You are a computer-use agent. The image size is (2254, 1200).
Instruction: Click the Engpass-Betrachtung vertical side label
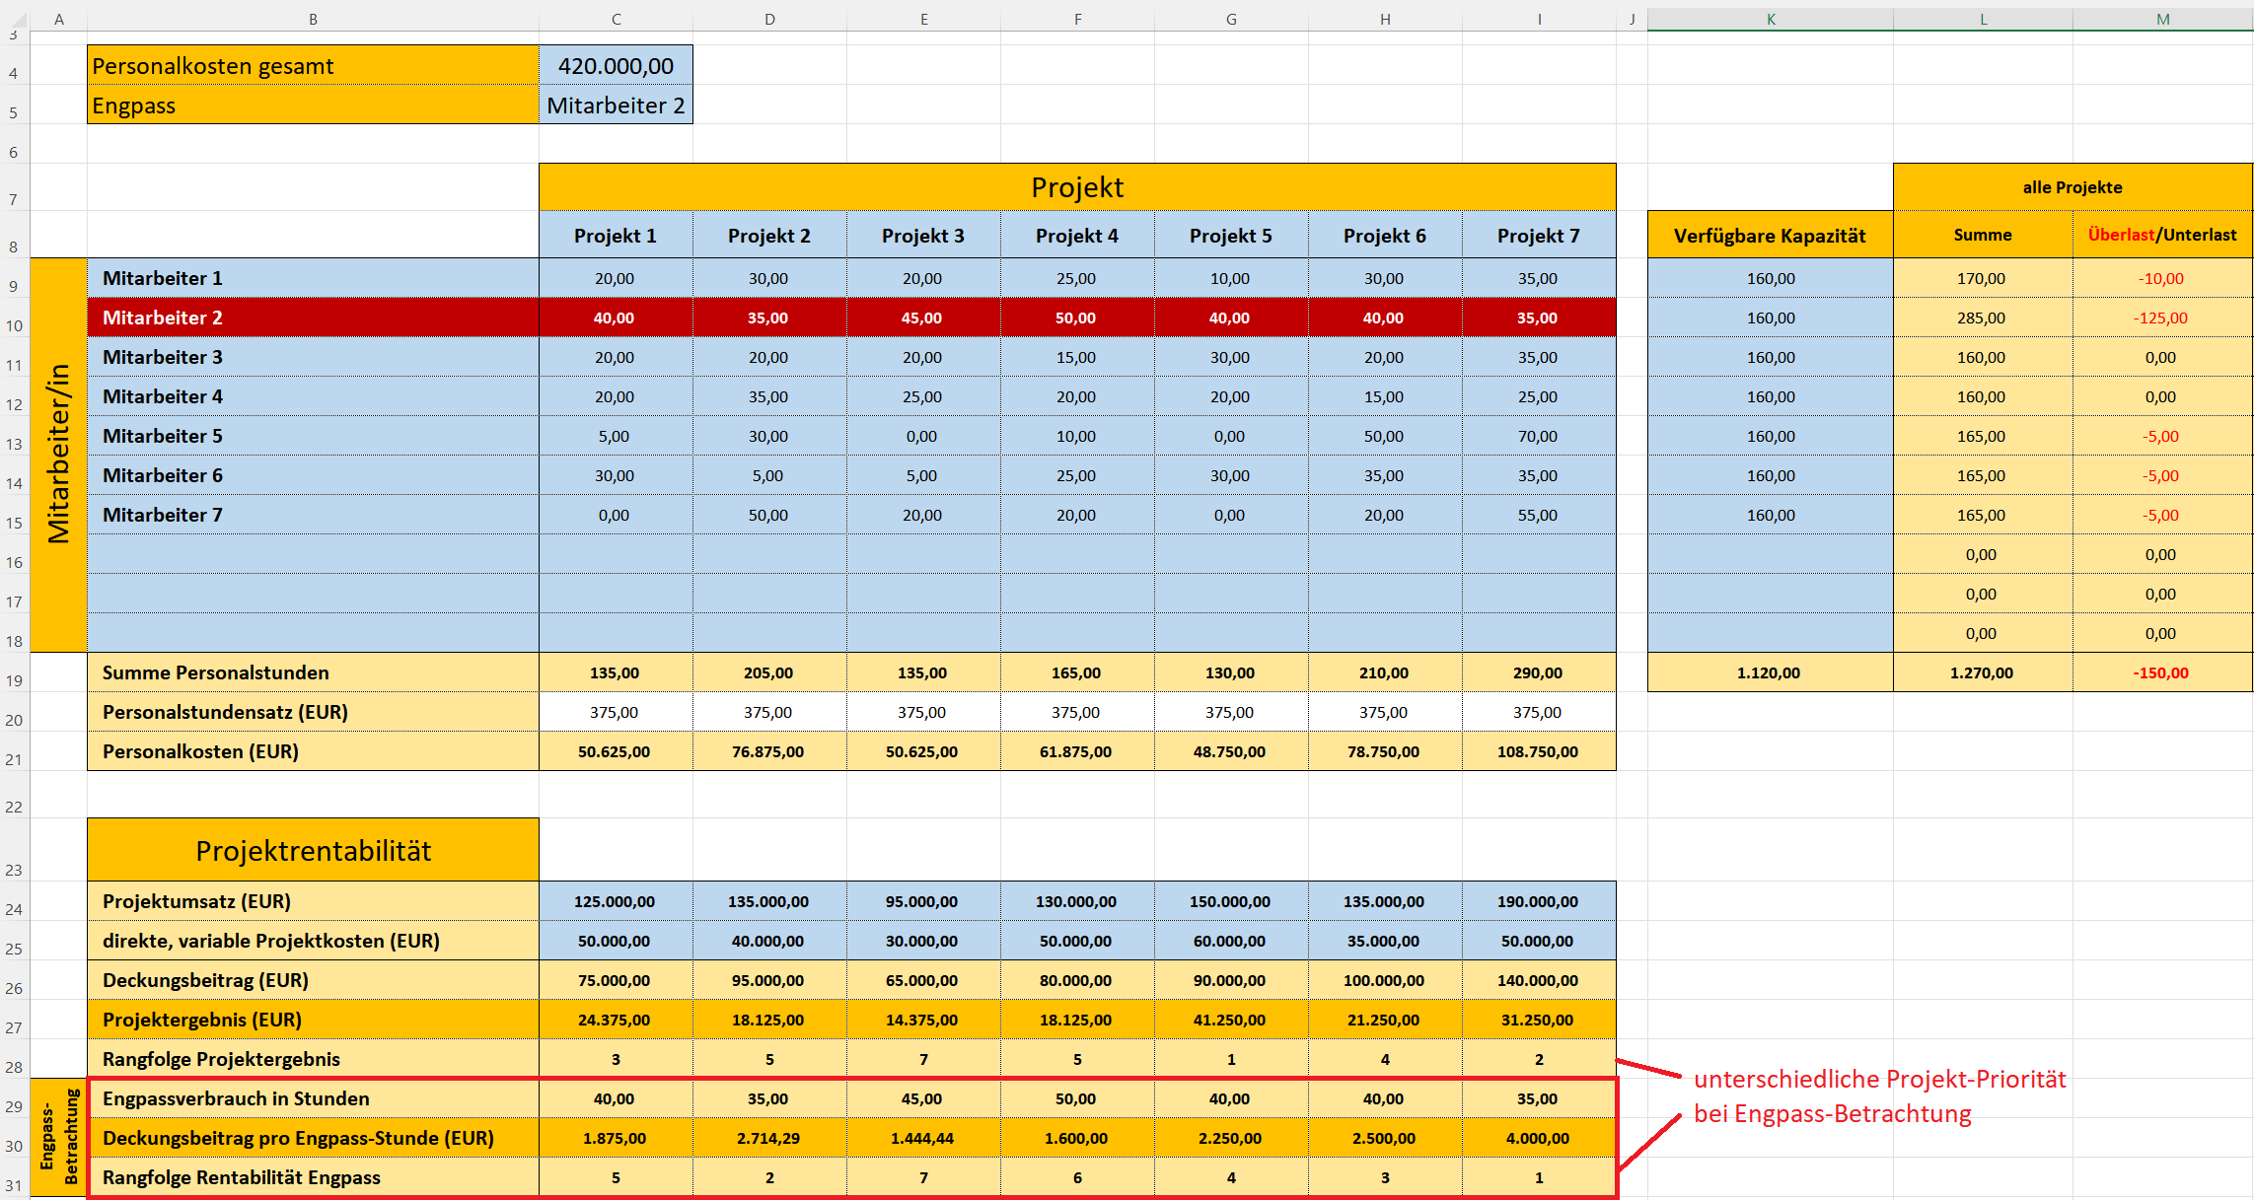tap(58, 1137)
